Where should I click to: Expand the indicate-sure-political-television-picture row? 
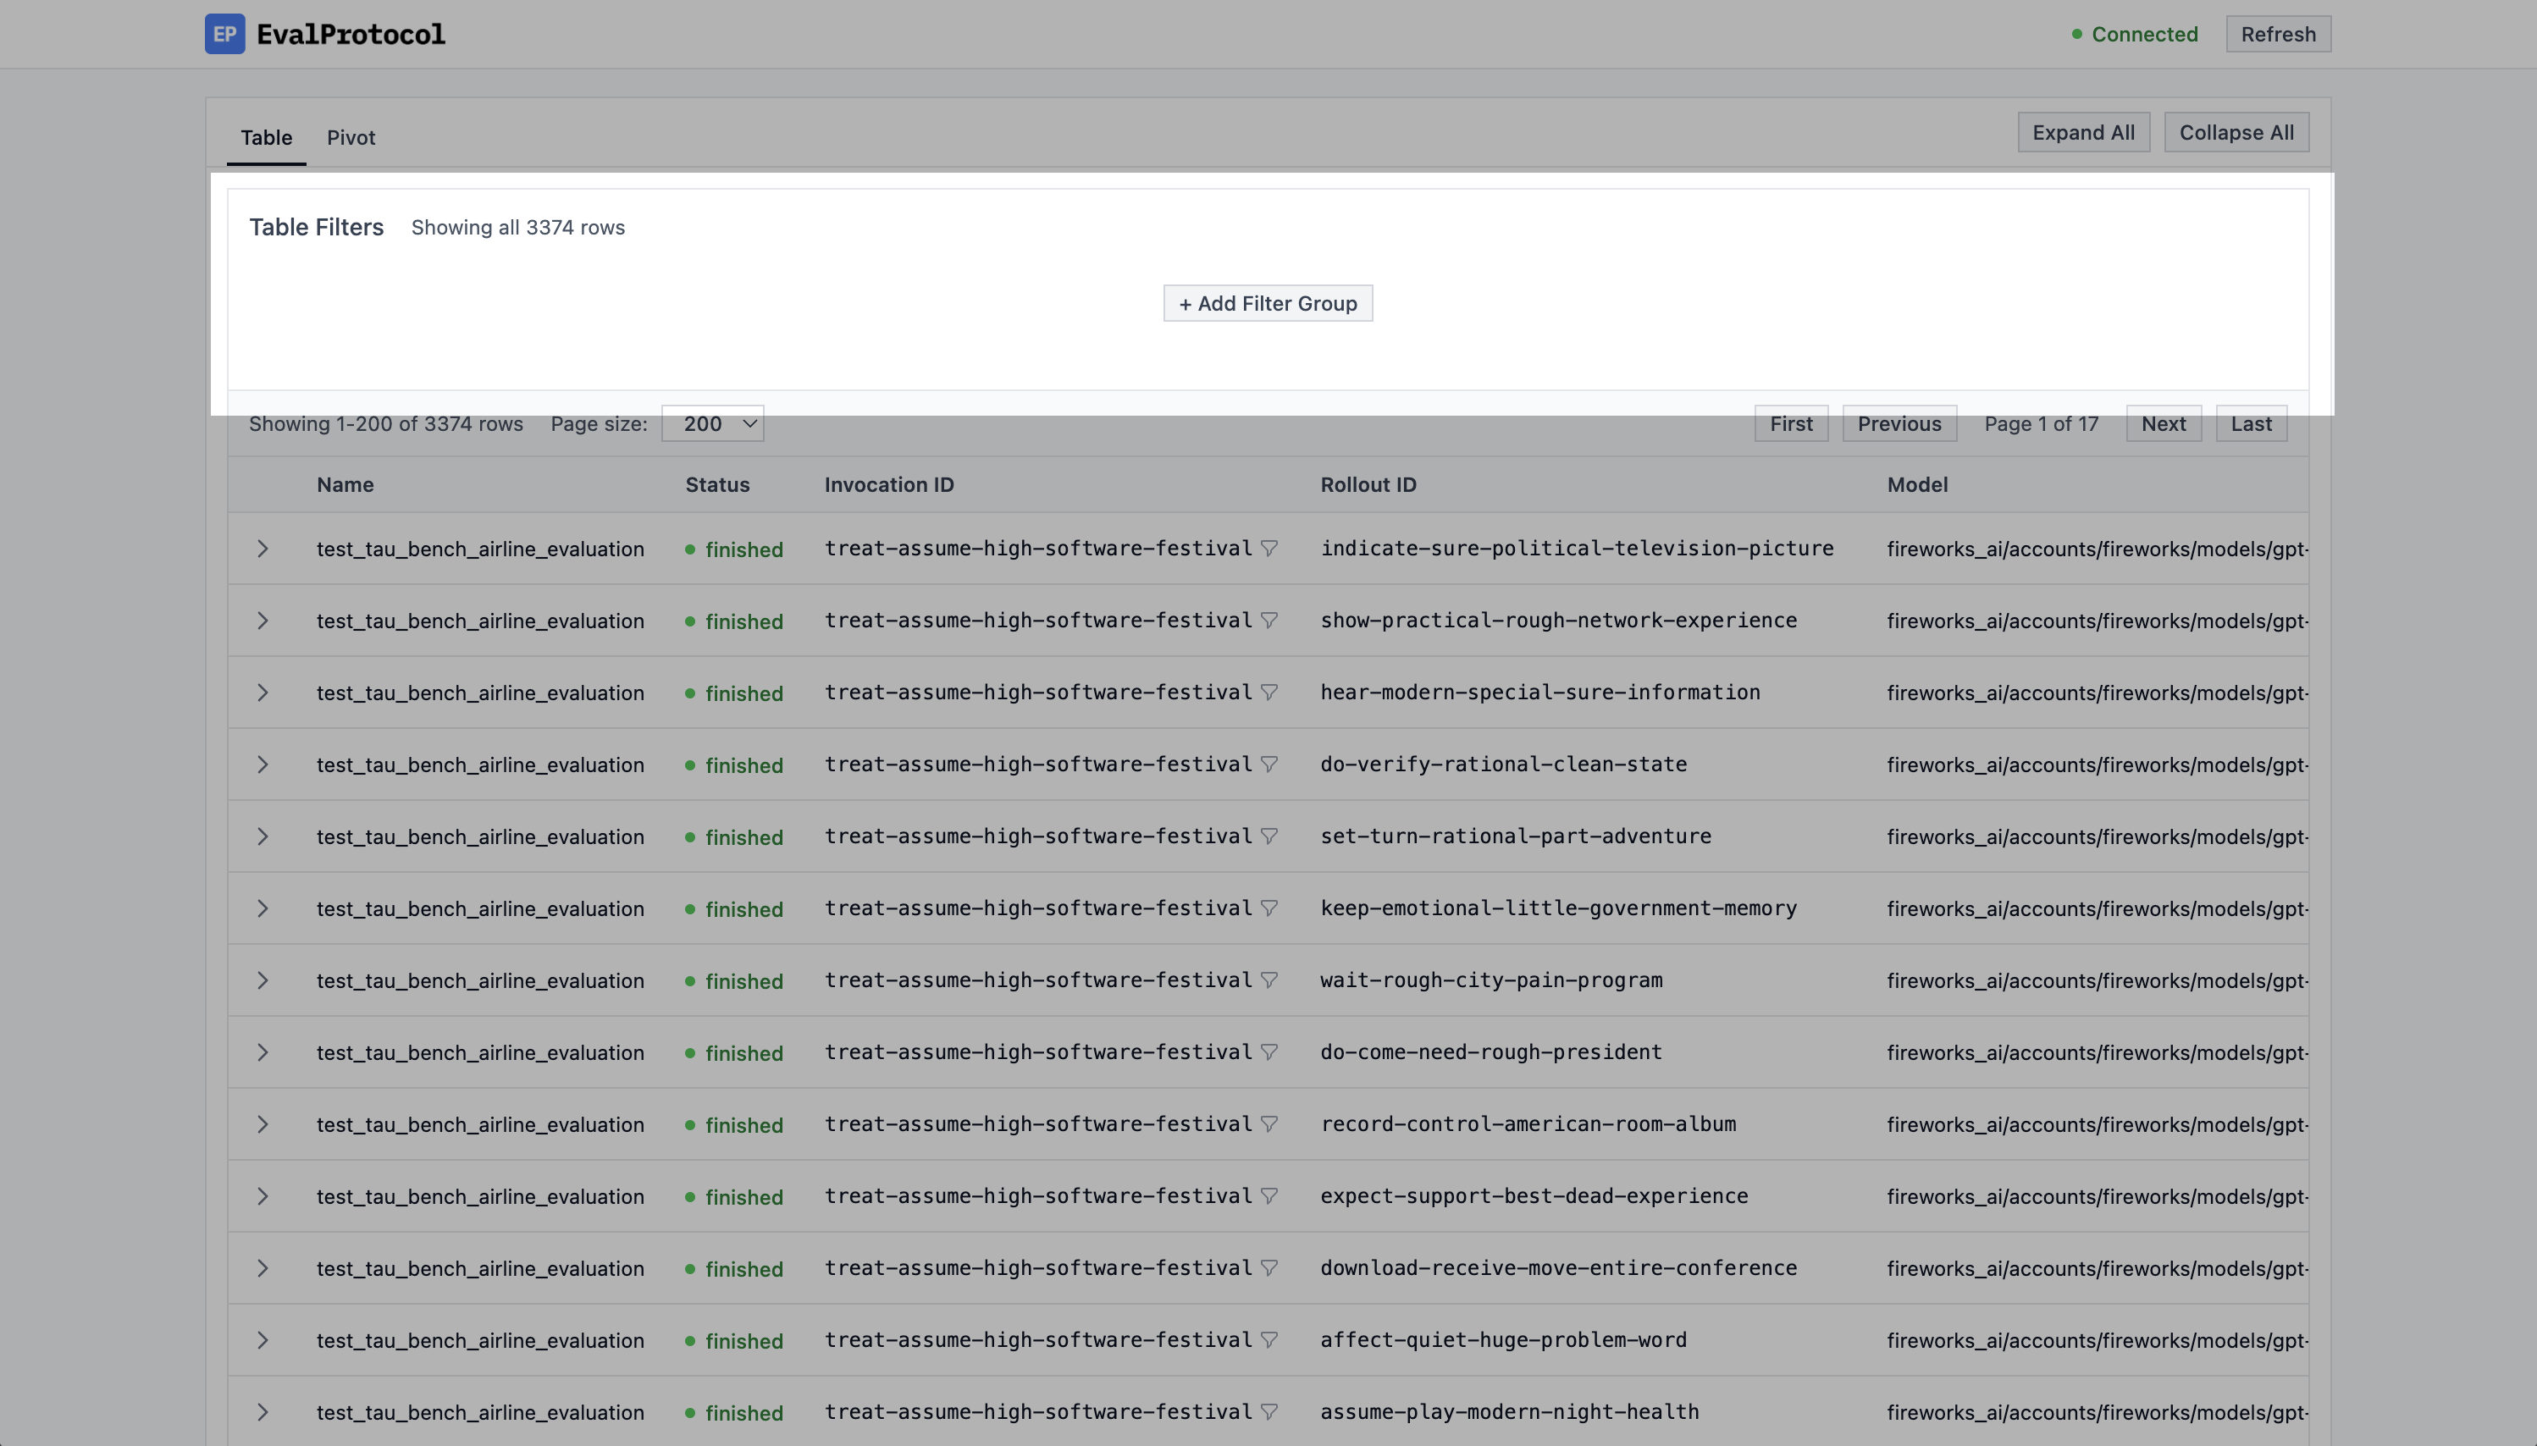[263, 549]
